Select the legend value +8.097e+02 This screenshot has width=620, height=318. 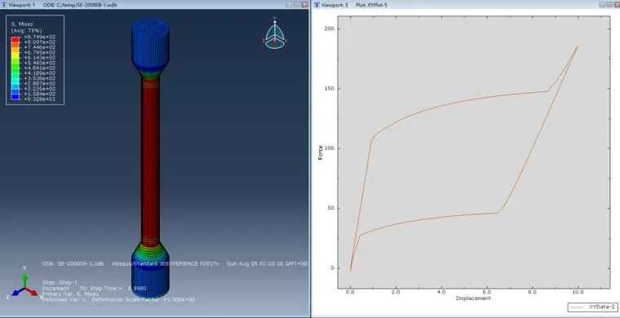[x=39, y=42]
